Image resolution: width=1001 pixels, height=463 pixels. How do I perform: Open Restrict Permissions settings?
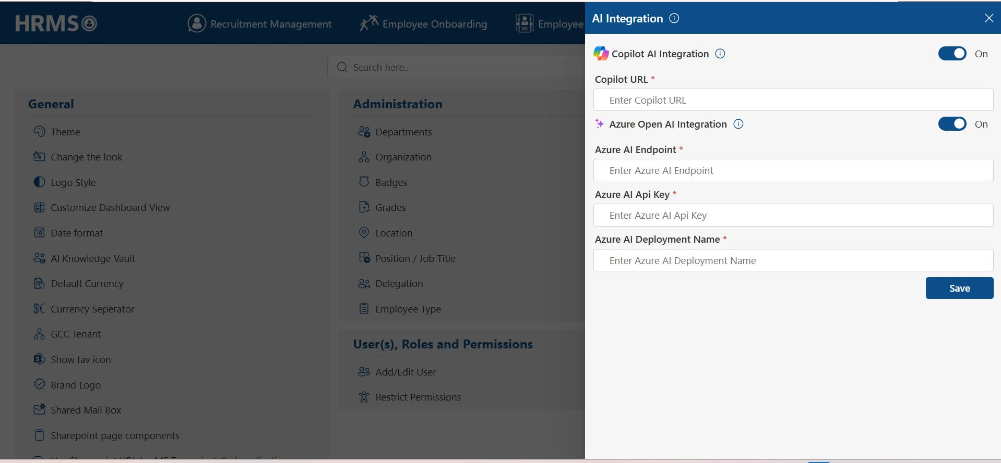(418, 397)
